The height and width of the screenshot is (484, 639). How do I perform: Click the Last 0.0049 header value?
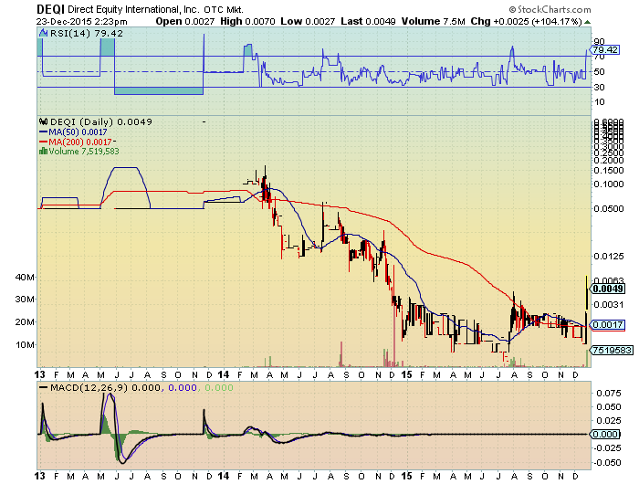(x=368, y=21)
